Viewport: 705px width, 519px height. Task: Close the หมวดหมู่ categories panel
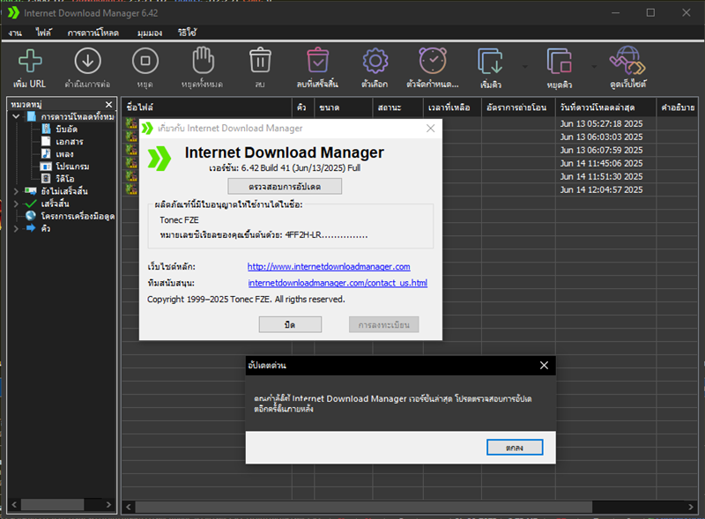108,104
